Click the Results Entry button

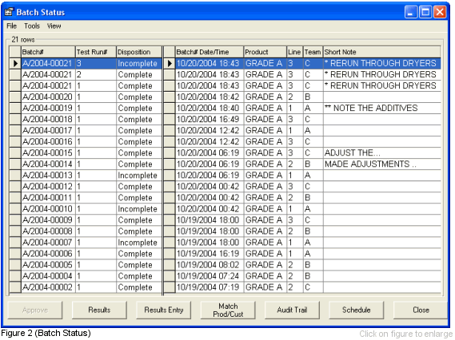[164, 310]
